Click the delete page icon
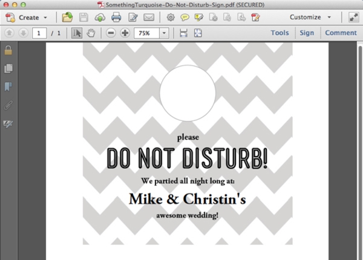363x260 pixels. 213,18
